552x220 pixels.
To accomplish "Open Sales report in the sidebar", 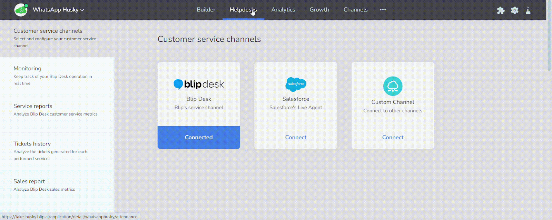I will pos(57,189).
